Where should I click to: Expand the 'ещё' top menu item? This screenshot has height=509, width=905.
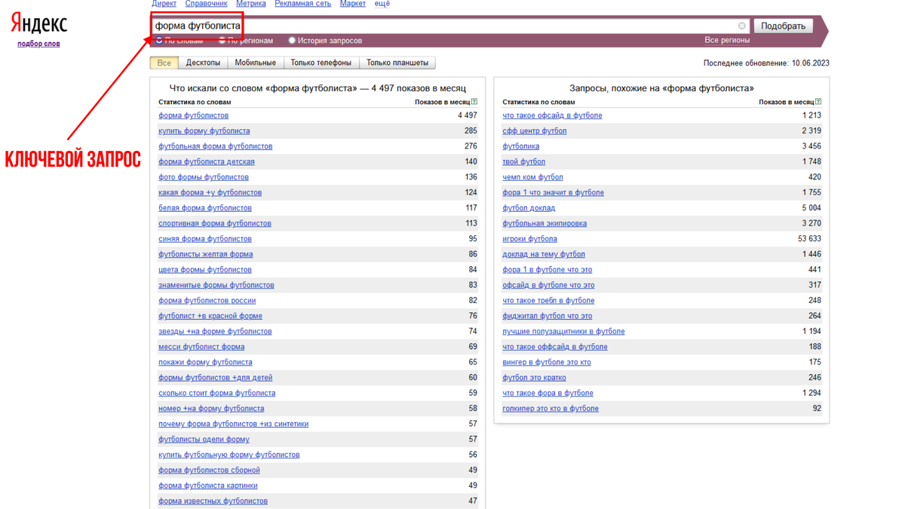tap(382, 4)
